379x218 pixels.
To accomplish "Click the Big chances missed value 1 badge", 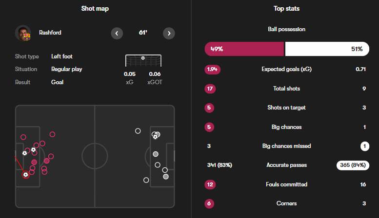I will 364,146.
